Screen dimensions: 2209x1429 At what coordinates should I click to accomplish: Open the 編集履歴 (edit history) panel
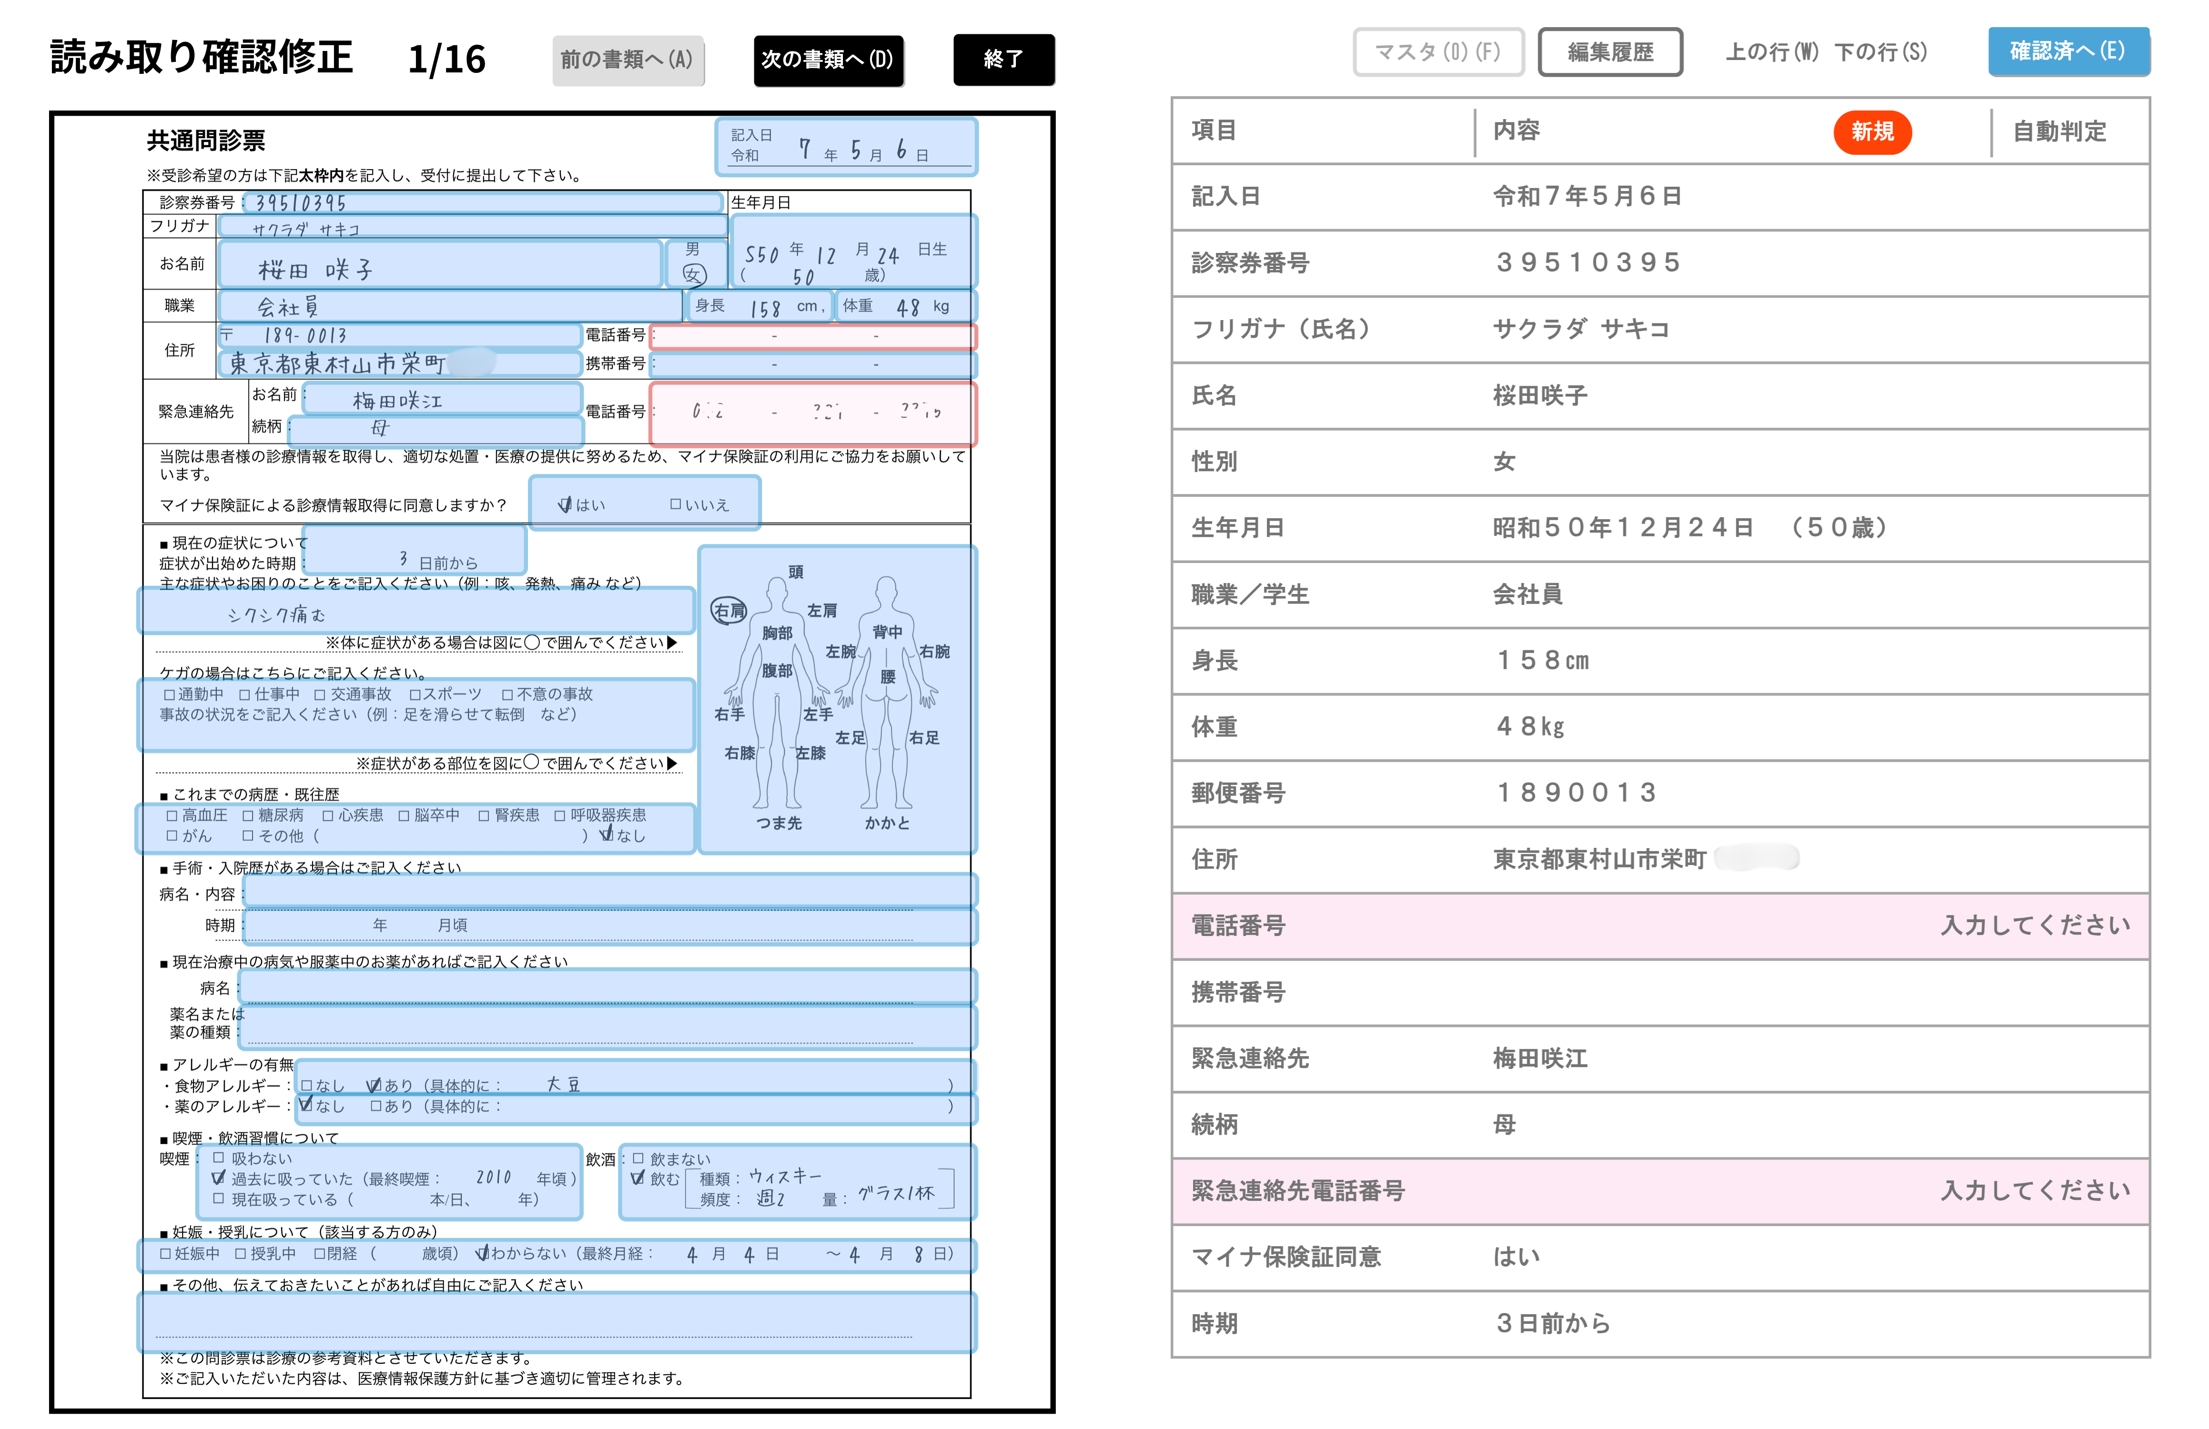tap(1611, 52)
